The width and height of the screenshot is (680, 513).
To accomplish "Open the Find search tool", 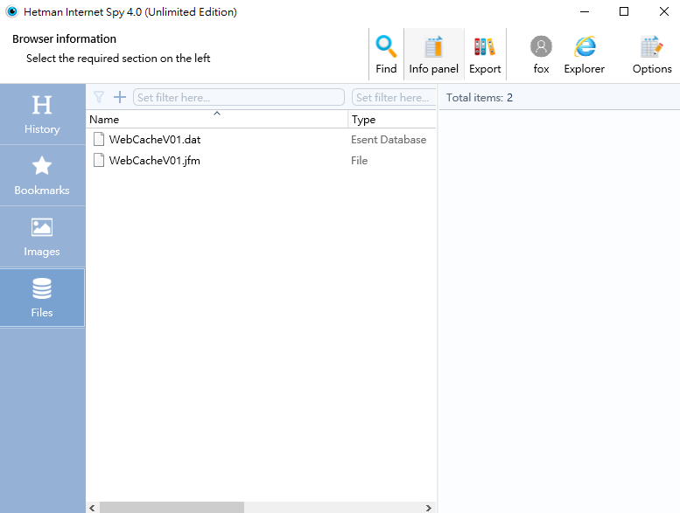I will 386,54.
